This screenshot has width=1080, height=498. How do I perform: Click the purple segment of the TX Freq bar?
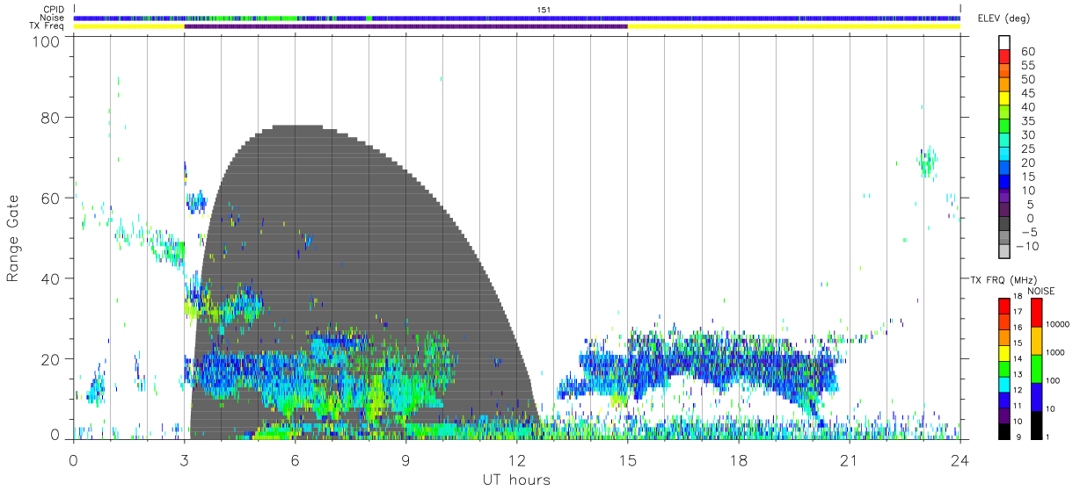[406, 26]
